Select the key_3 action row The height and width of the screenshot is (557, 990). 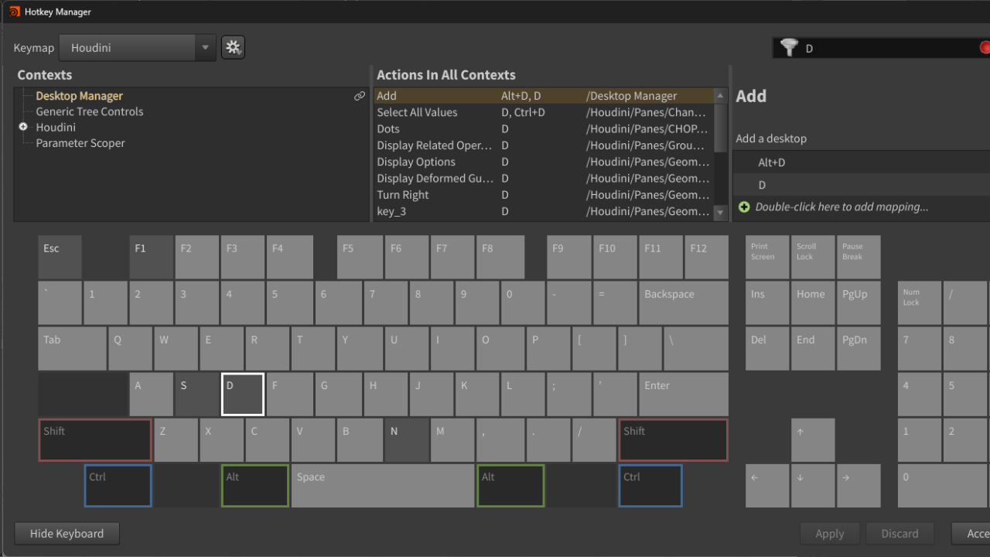coord(544,211)
